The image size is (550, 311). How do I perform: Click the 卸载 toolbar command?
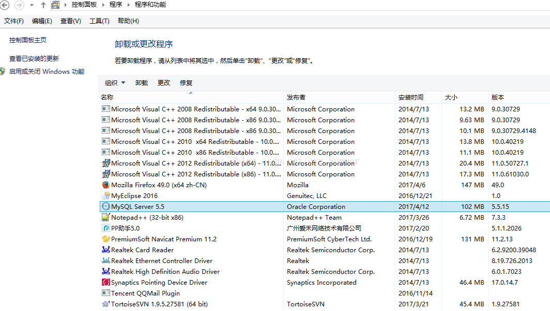[141, 82]
